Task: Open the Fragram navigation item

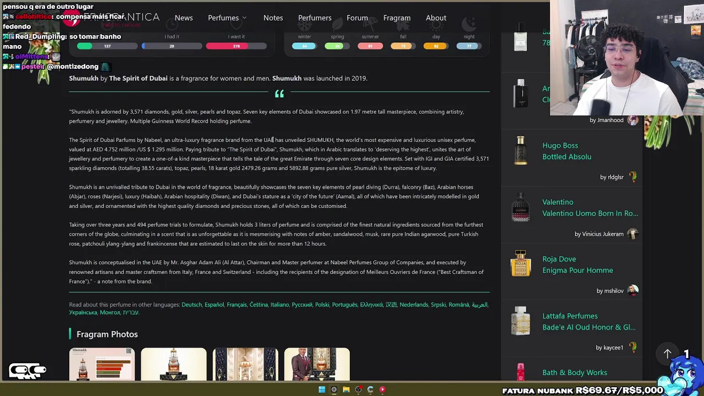Action: pyautogui.click(x=397, y=18)
